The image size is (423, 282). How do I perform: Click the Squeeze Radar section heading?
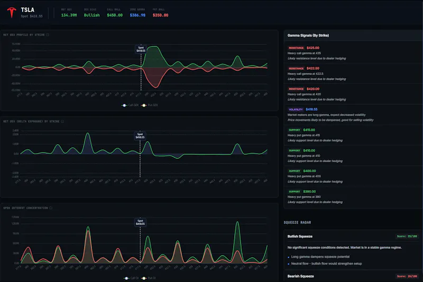click(x=297, y=222)
